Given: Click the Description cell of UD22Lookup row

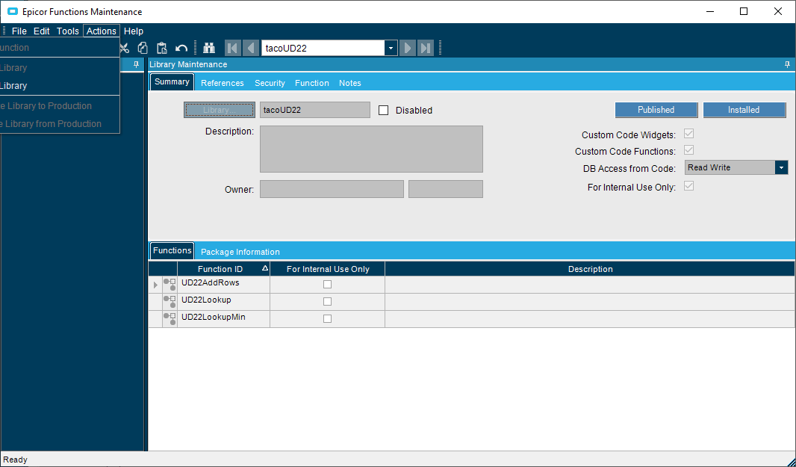Looking at the screenshot, I should point(590,302).
